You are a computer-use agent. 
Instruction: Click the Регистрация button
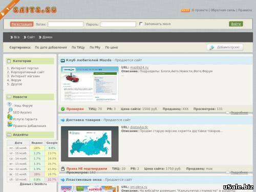pos(22,24)
